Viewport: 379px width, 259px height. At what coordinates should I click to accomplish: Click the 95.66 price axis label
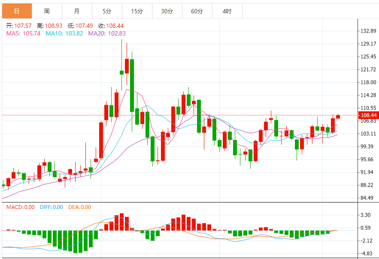click(367, 159)
